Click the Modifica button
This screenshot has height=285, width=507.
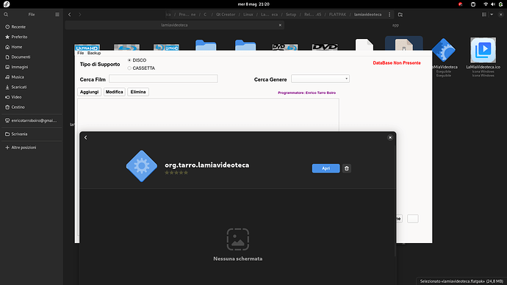click(115, 92)
